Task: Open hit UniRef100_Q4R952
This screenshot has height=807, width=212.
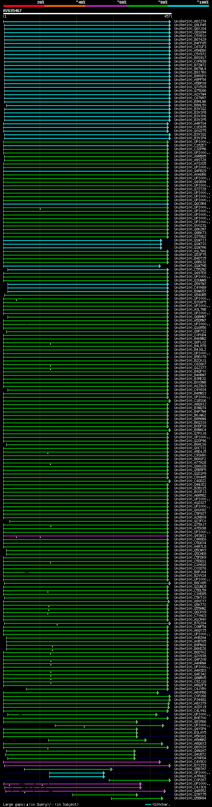Action: point(190,791)
